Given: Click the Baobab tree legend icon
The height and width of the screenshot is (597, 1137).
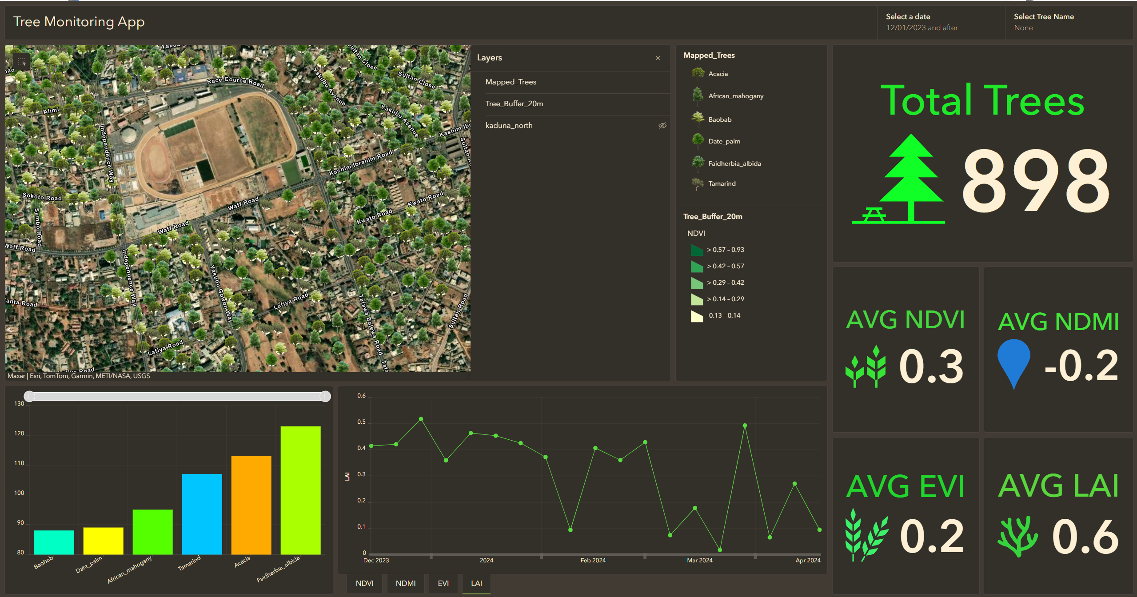Looking at the screenshot, I should [698, 119].
